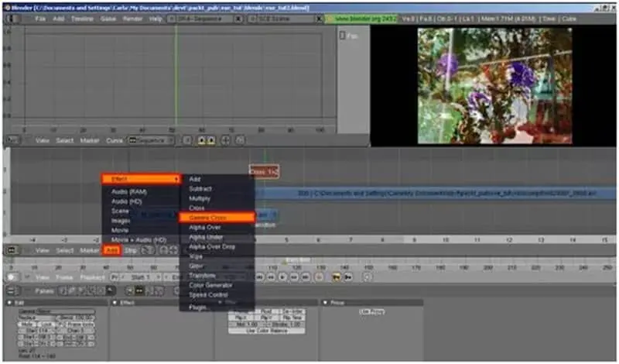Choose Transform from effect list

tap(202, 276)
